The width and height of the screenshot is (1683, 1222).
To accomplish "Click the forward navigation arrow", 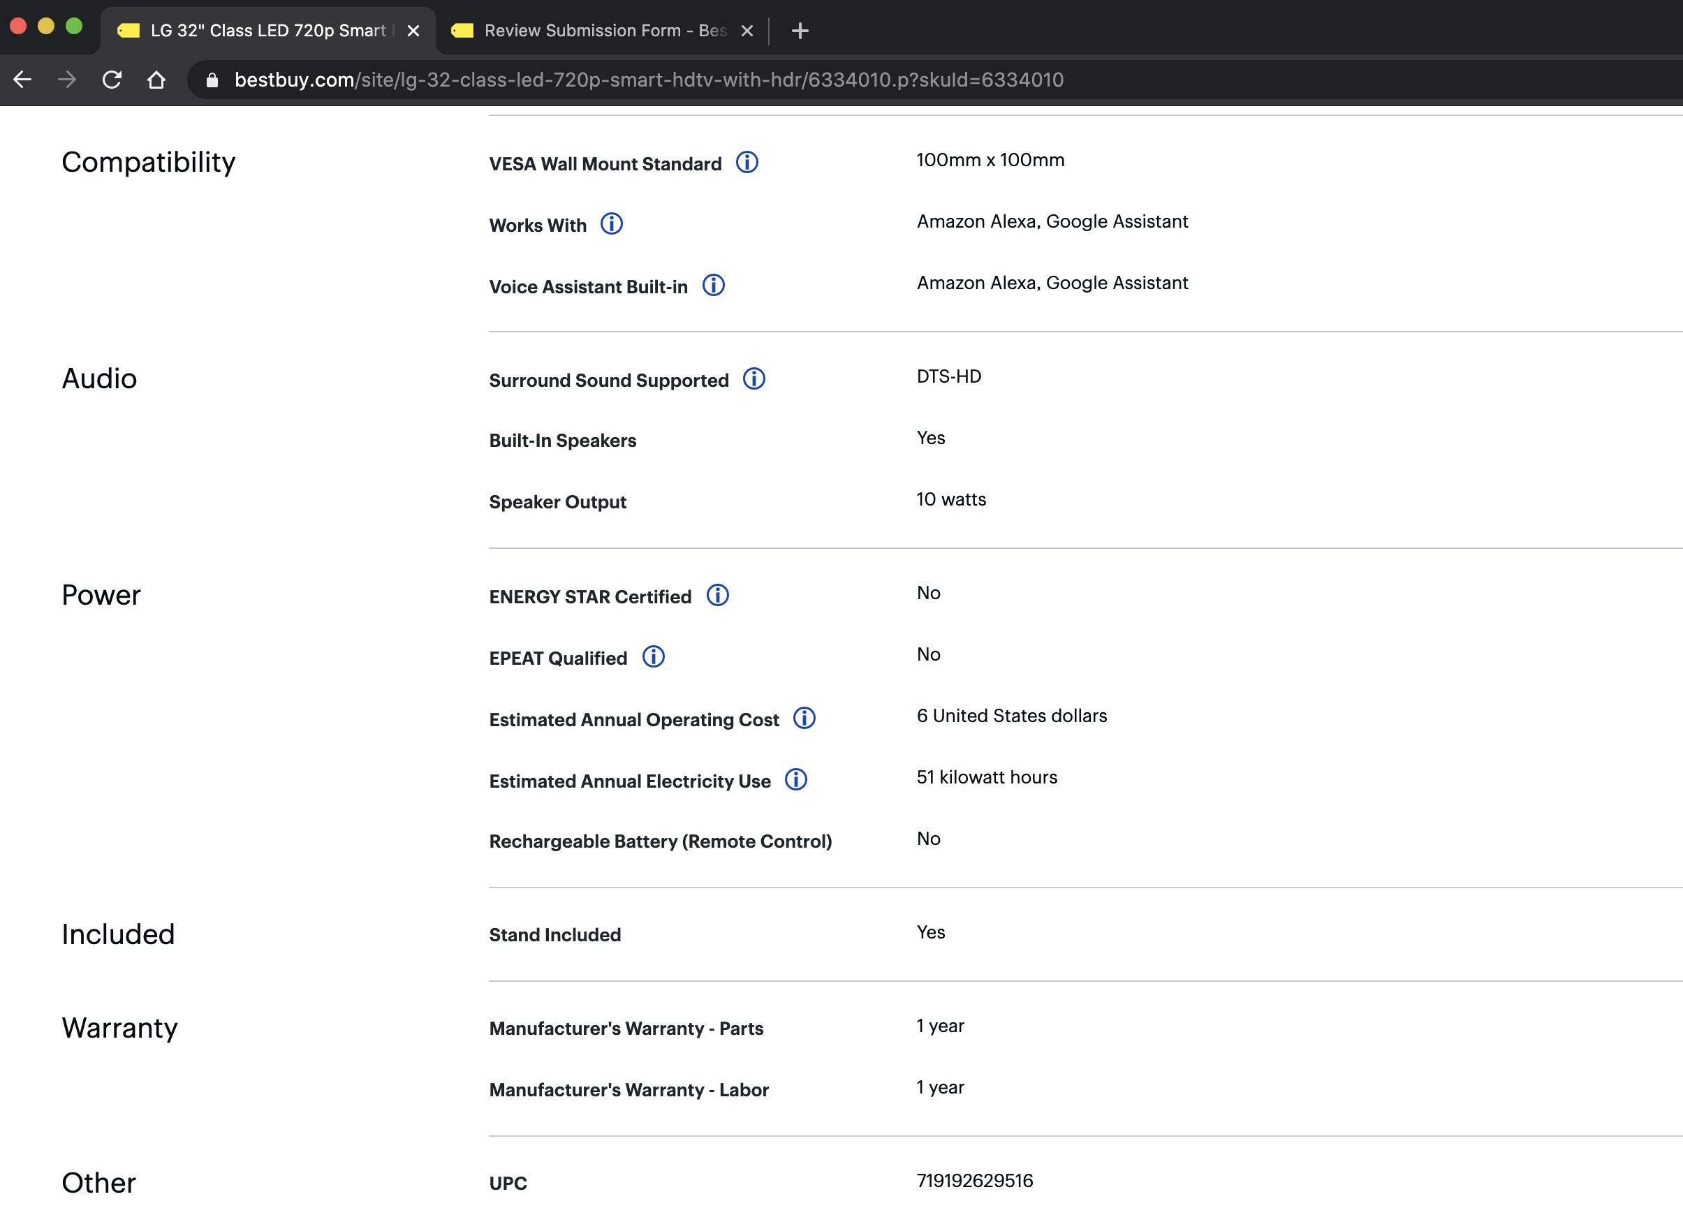I will pyautogui.click(x=68, y=80).
